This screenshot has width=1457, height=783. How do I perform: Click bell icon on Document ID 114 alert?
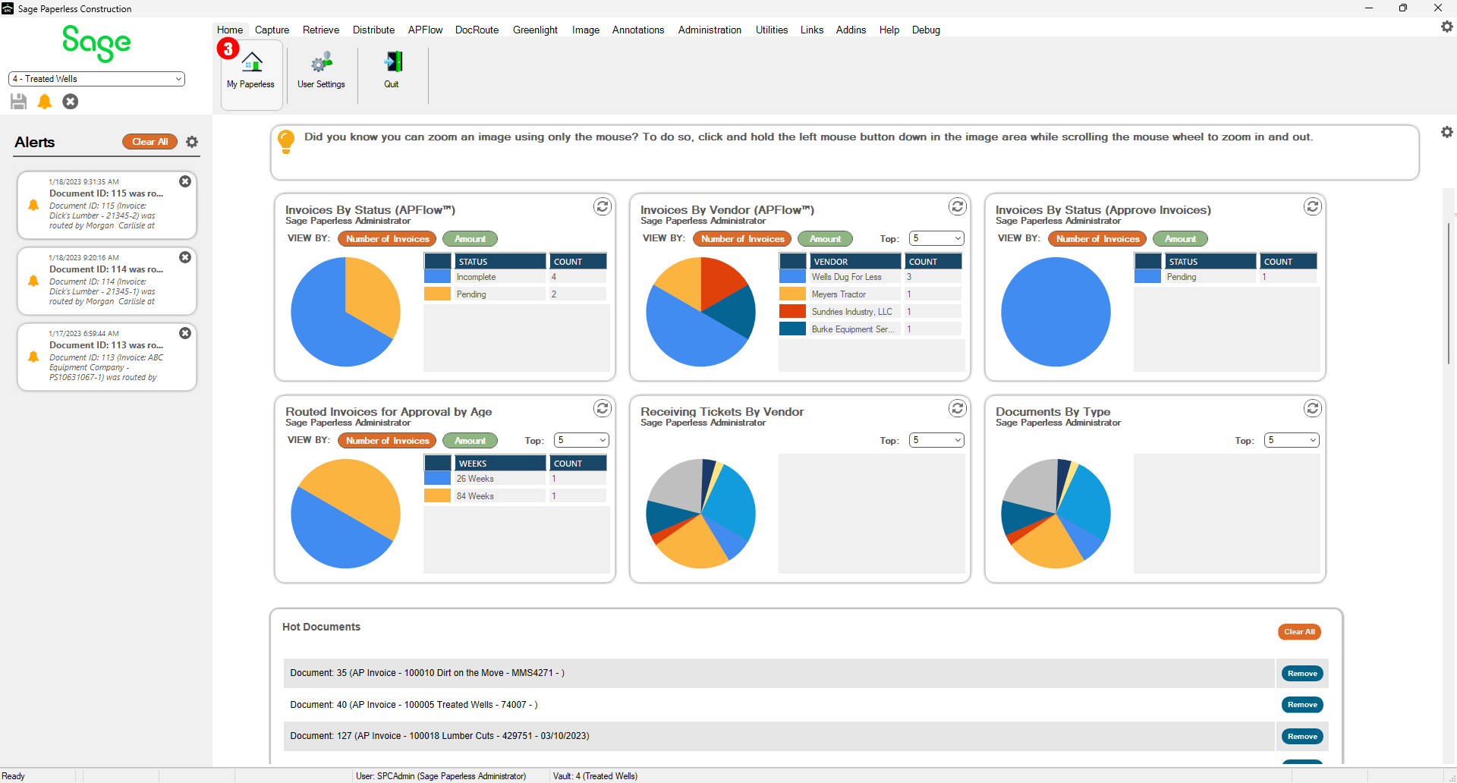tap(33, 281)
